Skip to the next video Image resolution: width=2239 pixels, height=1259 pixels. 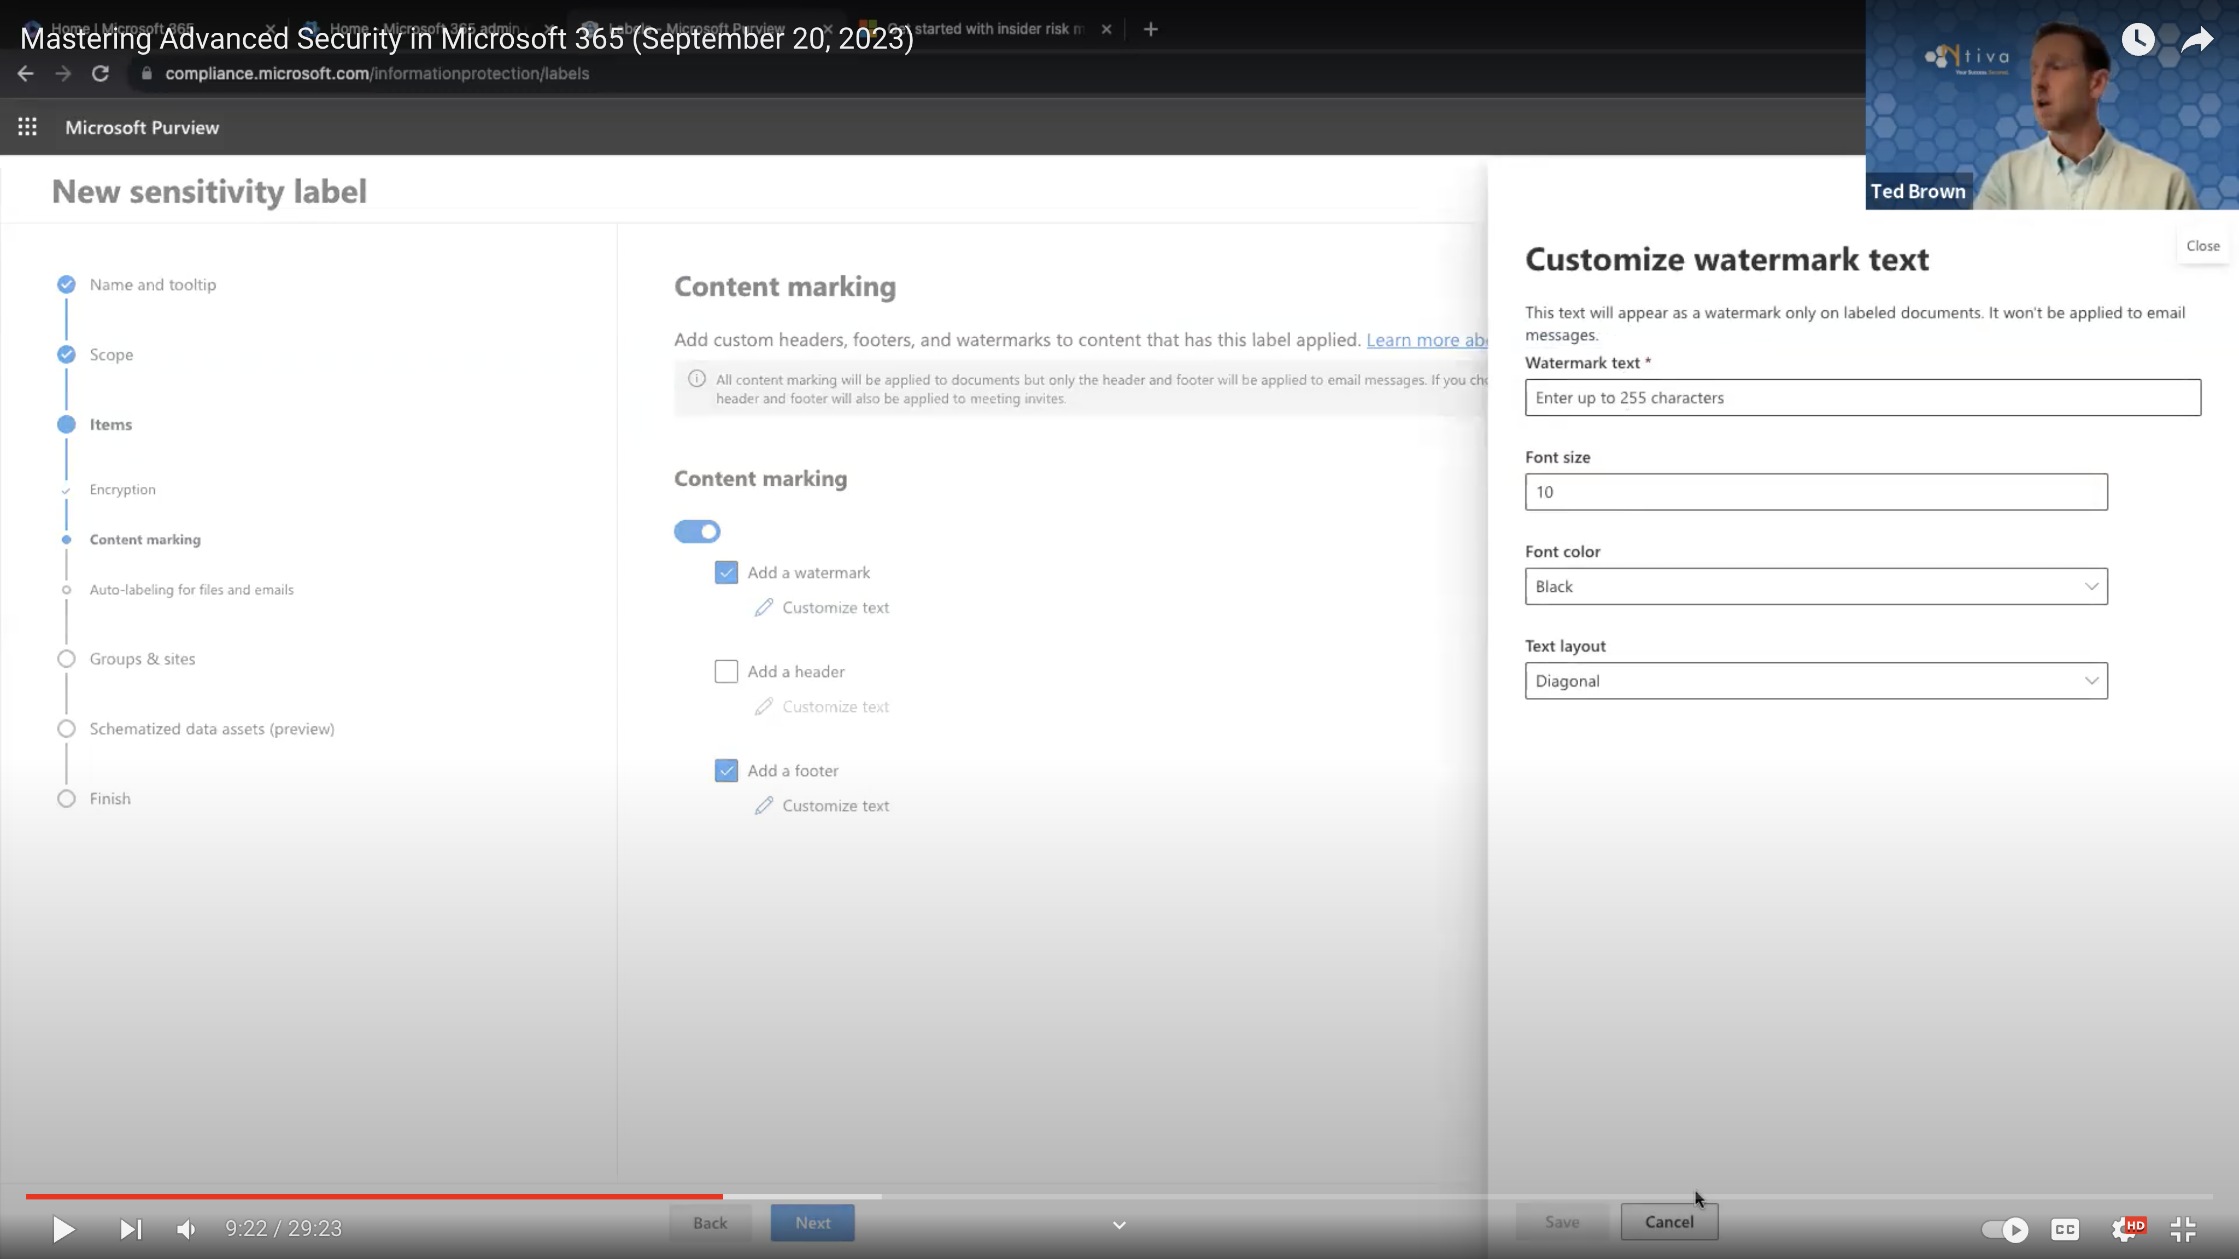click(130, 1228)
